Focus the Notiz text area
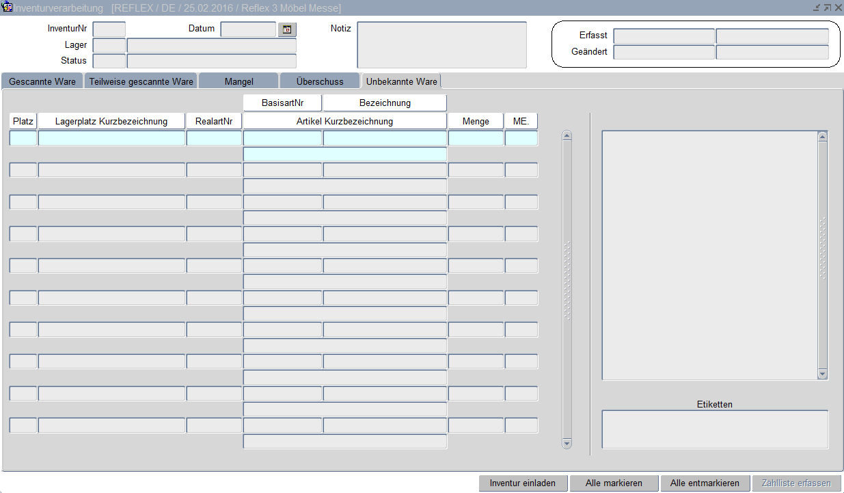The width and height of the screenshot is (844, 493). point(441,45)
